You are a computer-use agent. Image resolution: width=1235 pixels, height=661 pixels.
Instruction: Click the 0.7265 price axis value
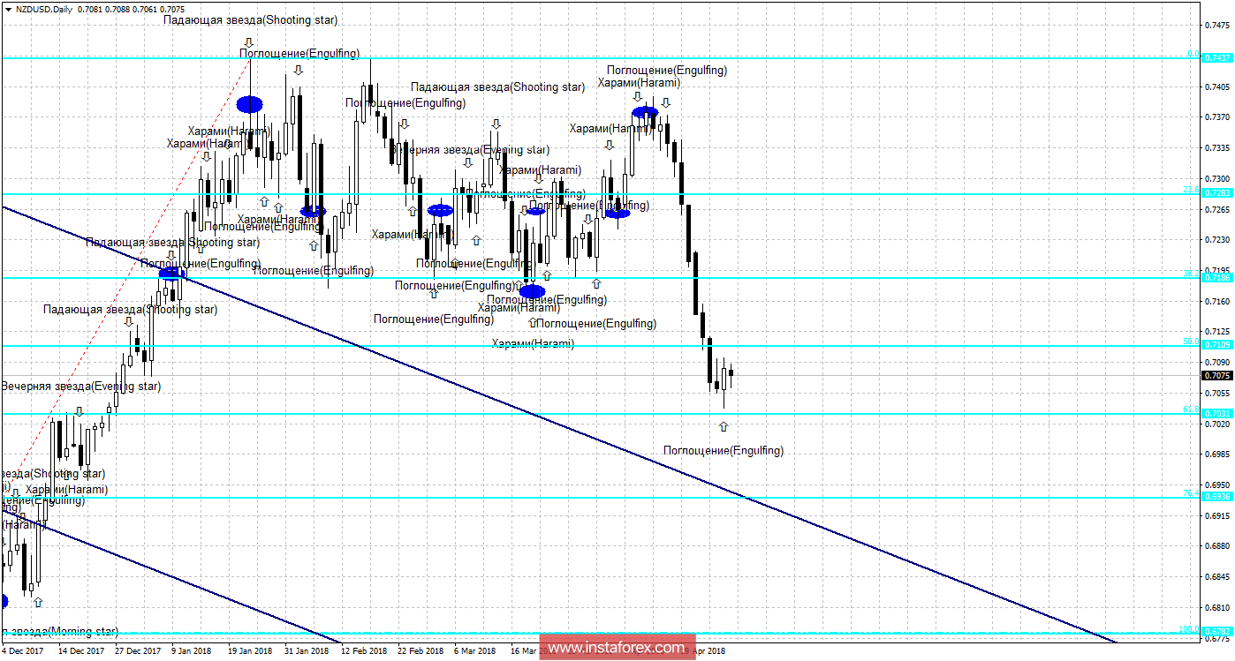point(1217,209)
